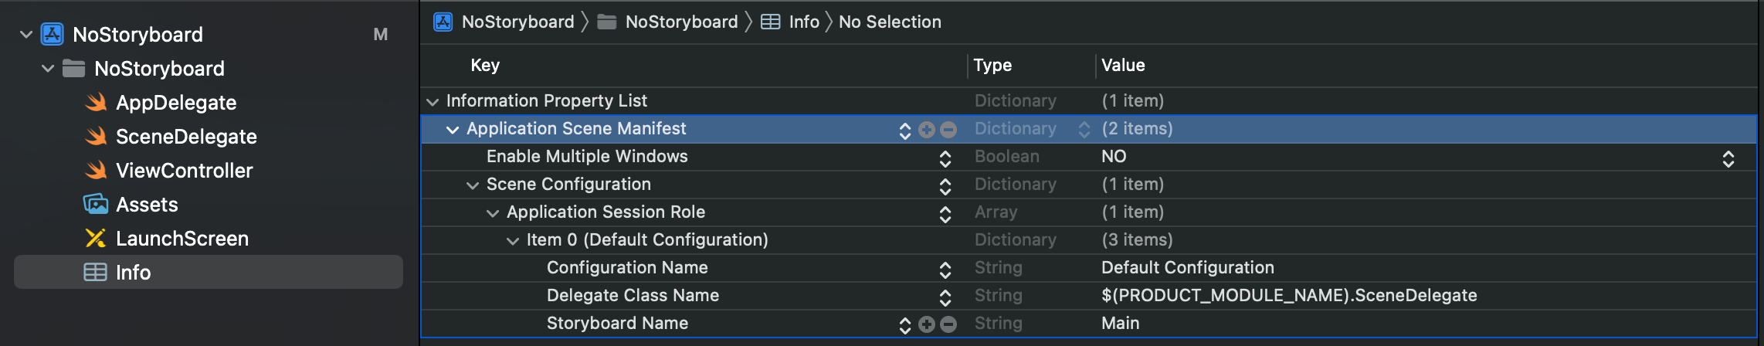Click NoStoryboard project icon in the breadcrumb bar
The width and height of the screenshot is (1764, 346).
pos(443,22)
